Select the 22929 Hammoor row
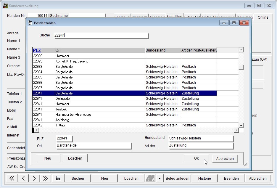Image resolution: width=277 pixels, height=188 pixels. [x=125, y=56]
